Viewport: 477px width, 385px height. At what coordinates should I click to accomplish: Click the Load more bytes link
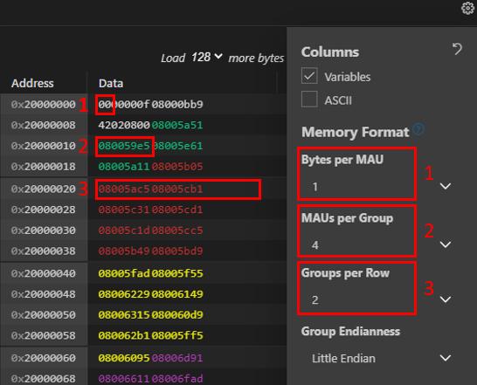click(x=223, y=58)
